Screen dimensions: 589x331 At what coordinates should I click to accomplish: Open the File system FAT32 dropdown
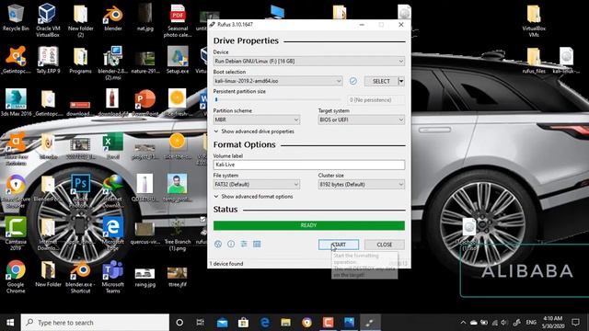click(x=256, y=184)
